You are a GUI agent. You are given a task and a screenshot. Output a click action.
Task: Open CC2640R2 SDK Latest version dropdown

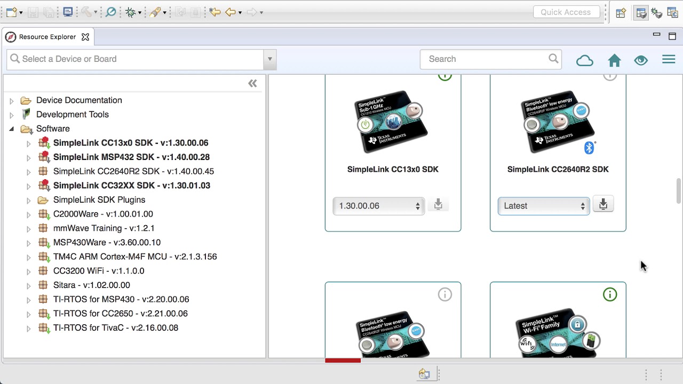point(544,206)
